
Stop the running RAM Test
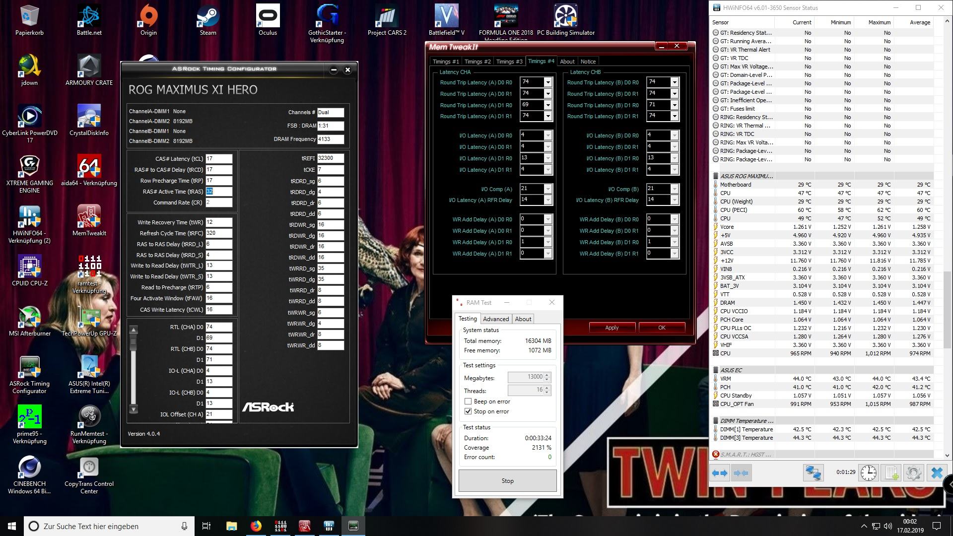pos(507,480)
